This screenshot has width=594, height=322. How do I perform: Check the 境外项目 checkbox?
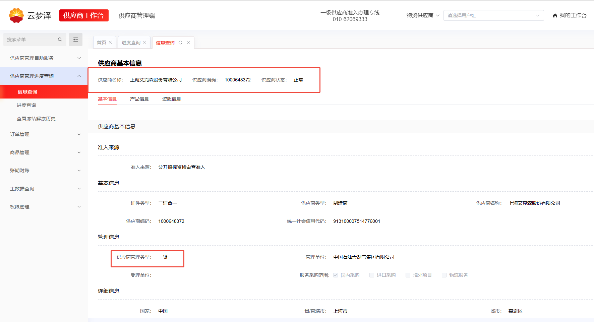[408, 275]
